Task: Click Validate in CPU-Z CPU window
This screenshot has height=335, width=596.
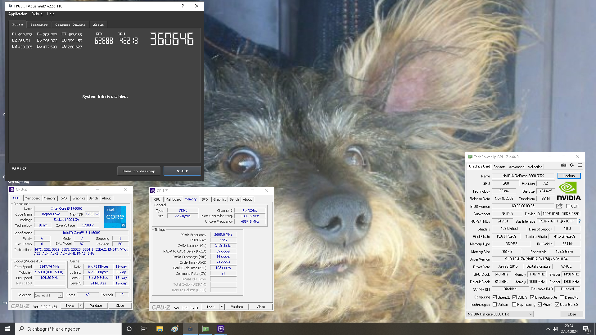Action: 96,306
